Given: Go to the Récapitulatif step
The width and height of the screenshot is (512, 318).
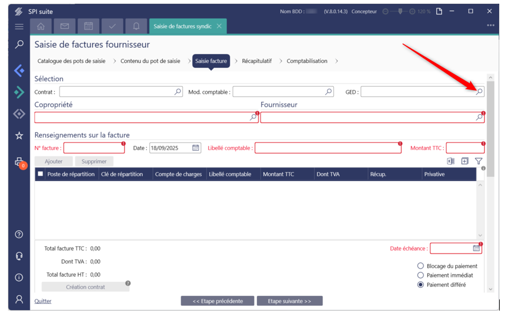Looking at the screenshot, I should (x=257, y=61).
